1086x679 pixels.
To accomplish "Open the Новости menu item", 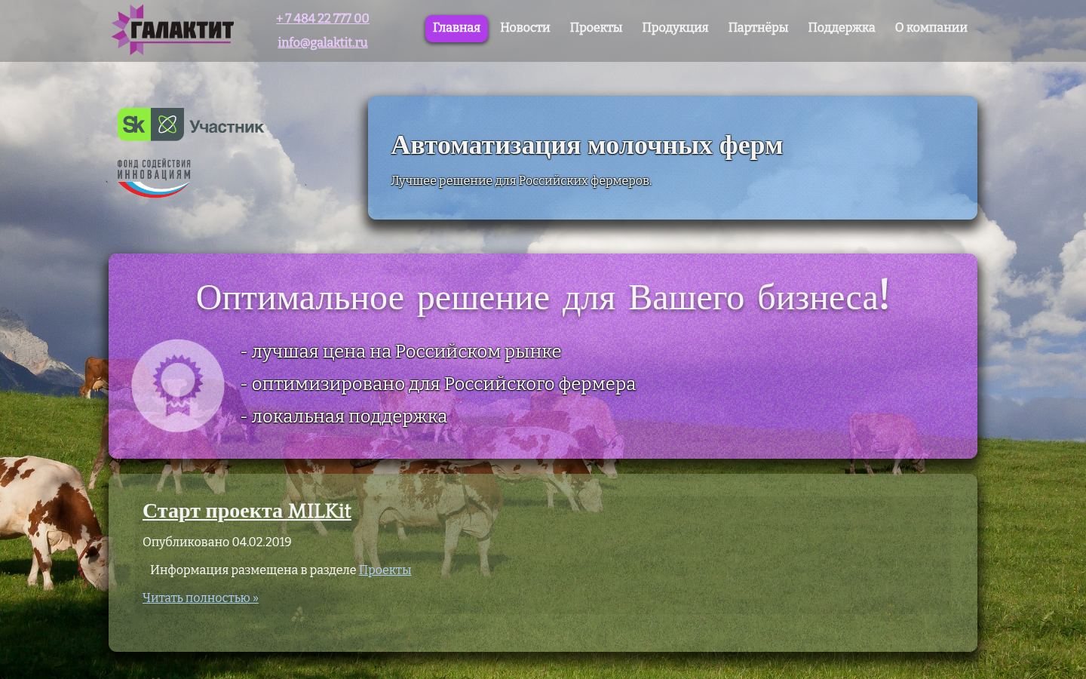I will (x=525, y=28).
